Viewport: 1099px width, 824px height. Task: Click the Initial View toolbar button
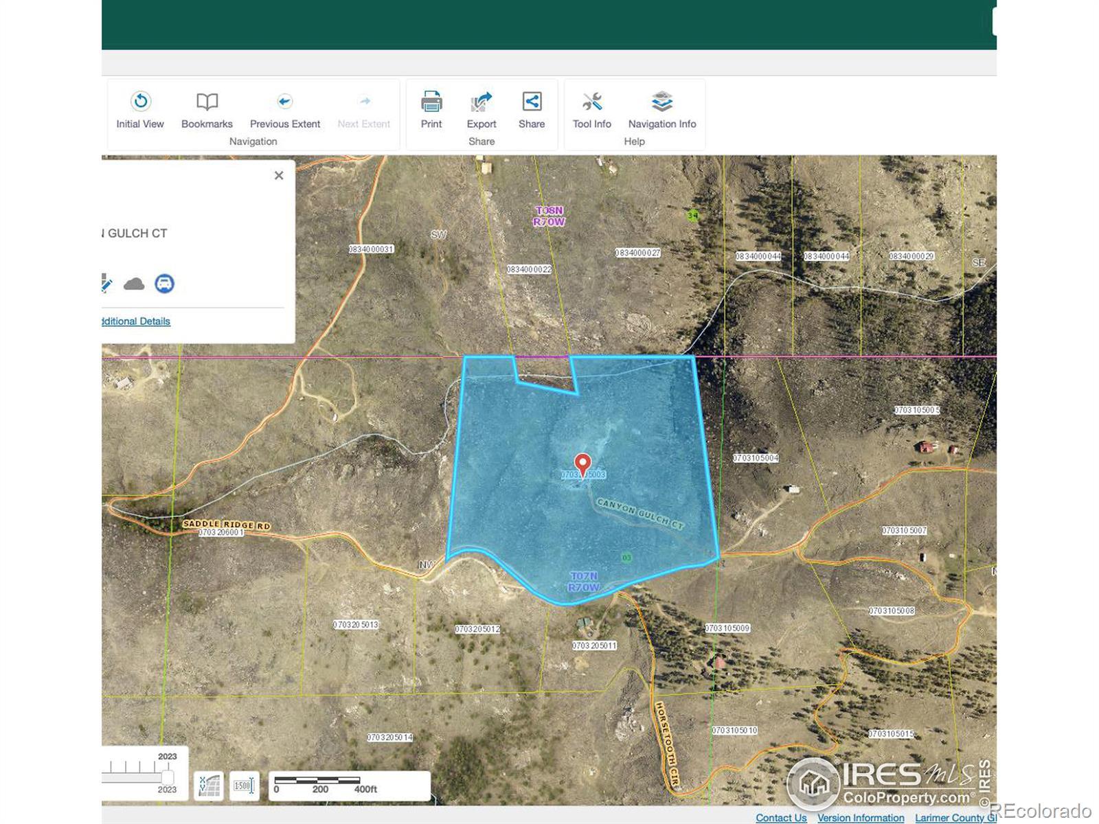pos(140,110)
